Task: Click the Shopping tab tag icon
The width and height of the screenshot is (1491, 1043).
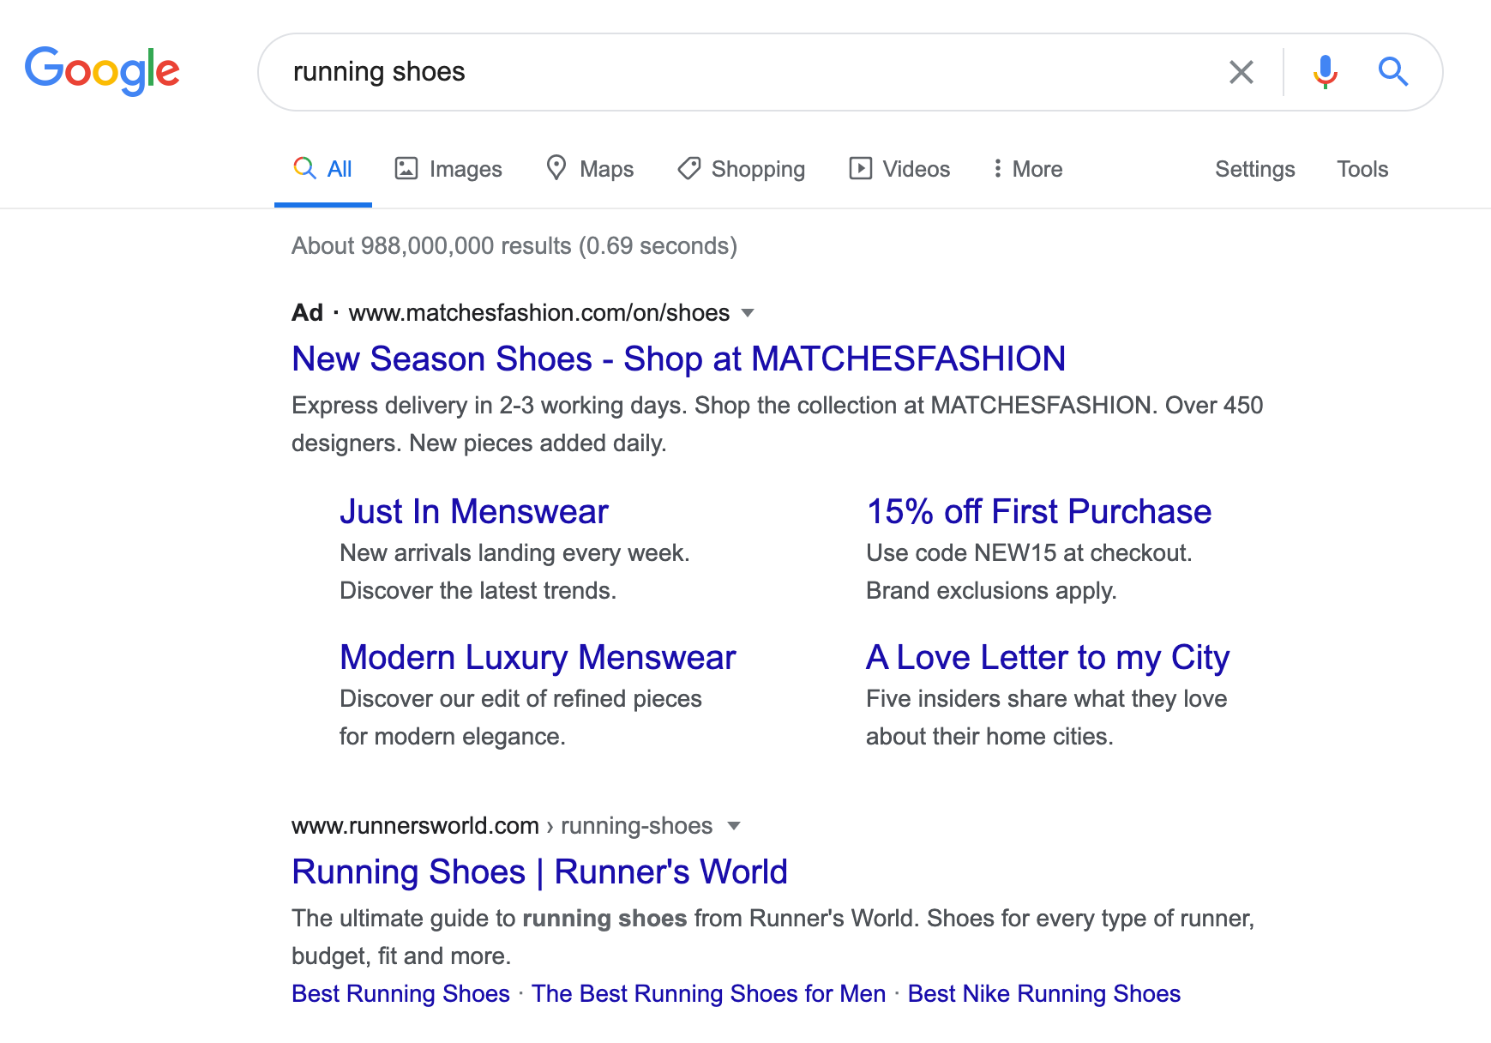Action: point(688,168)
